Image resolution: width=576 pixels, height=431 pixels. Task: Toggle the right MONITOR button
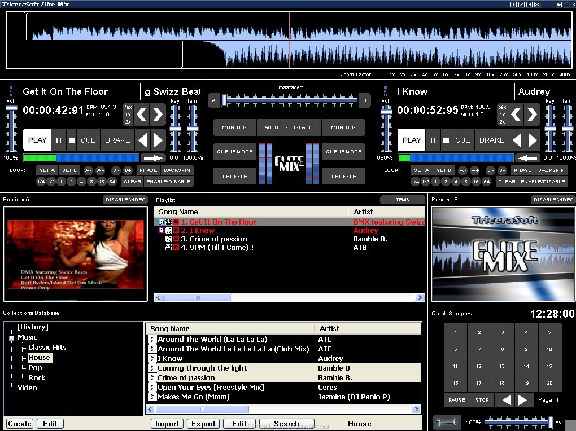[x=343, y=127]
